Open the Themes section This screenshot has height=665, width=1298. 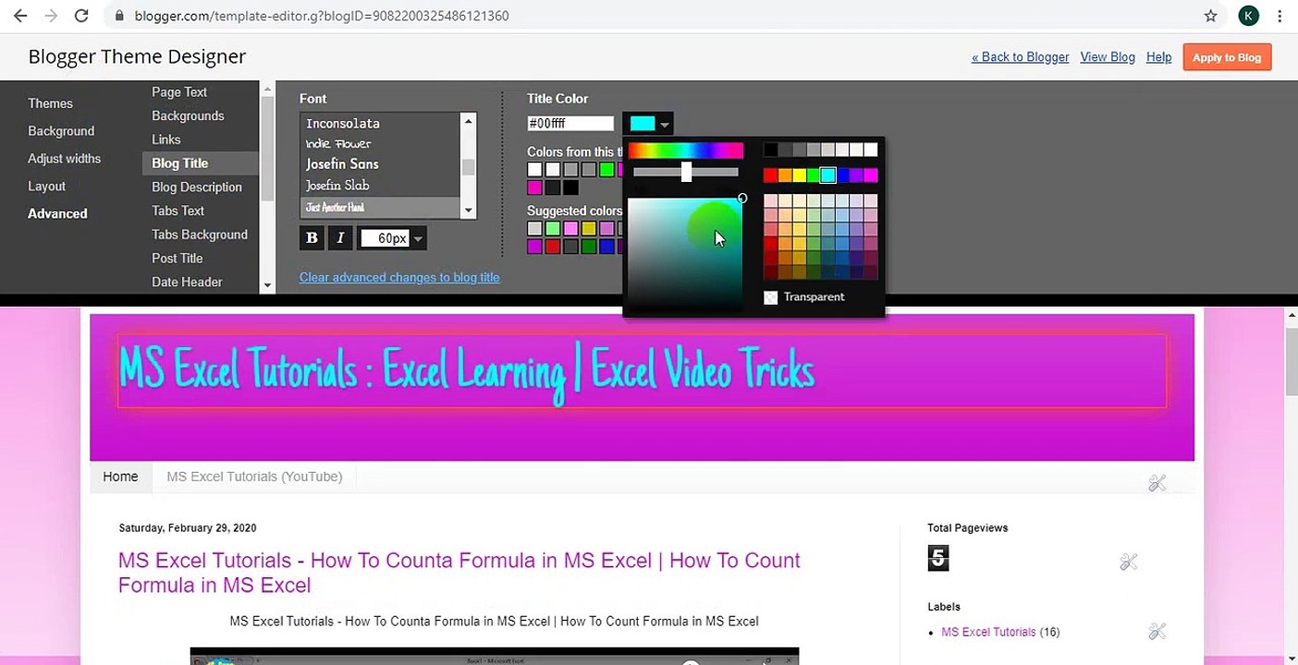click(x=50, y=103)
